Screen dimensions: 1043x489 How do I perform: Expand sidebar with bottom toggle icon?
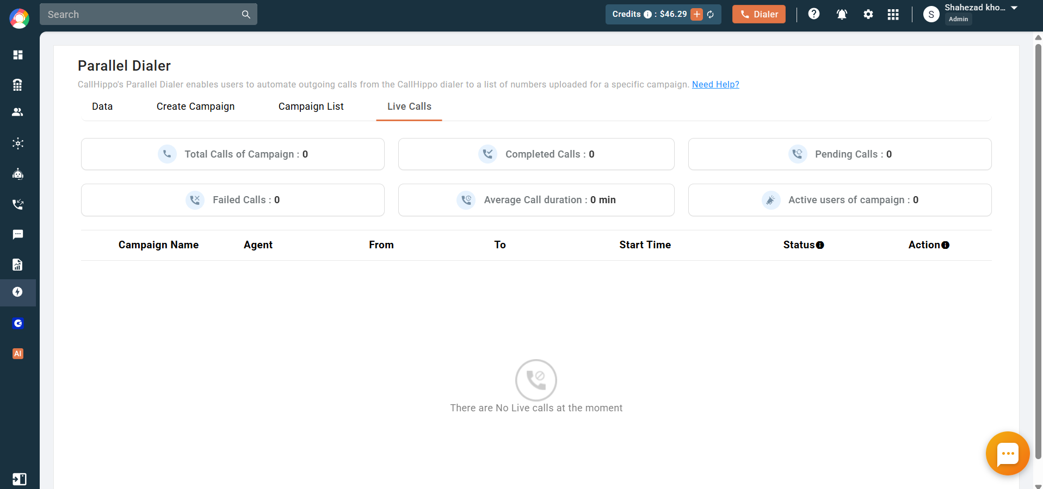[x=19, y=479]
